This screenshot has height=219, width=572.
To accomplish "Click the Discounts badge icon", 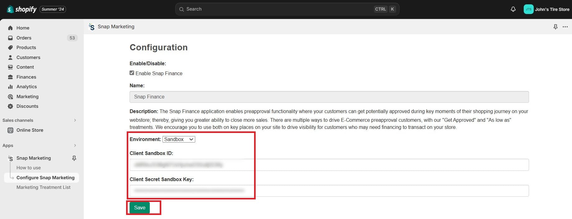I will pyautogui.click(x=10, y=106).
